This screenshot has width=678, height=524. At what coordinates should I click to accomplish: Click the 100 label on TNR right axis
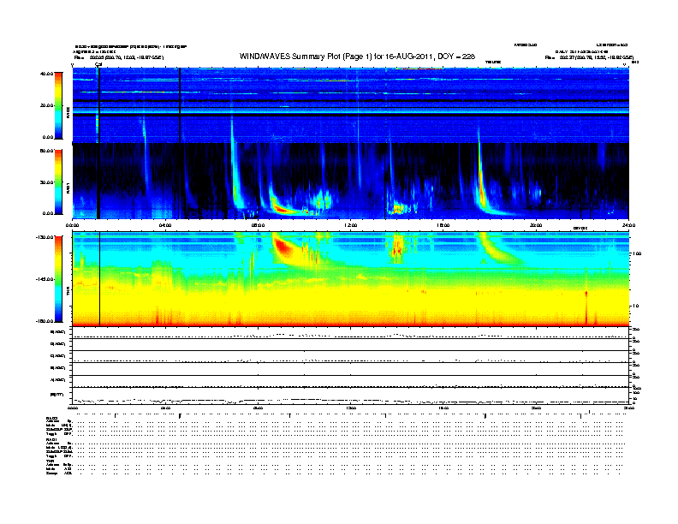click(x=636, y=253)
